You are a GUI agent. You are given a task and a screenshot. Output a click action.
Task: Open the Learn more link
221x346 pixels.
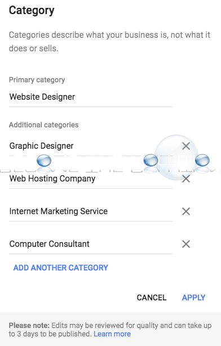click(112, 334)
